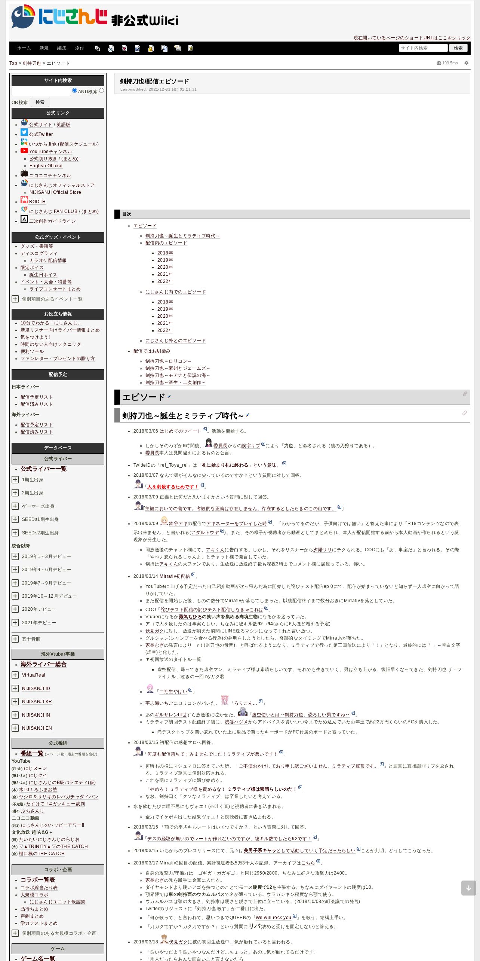Click the starred lined-page icon in toolbar
480x961 pixels.
coord(178,48)
